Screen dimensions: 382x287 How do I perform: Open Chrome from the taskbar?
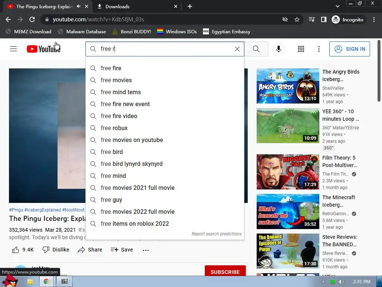point(46,281)
